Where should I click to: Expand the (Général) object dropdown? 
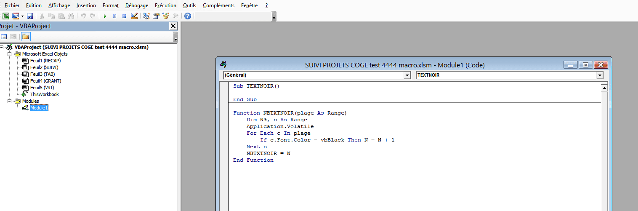pyautogui.click(x=407, y=75)
